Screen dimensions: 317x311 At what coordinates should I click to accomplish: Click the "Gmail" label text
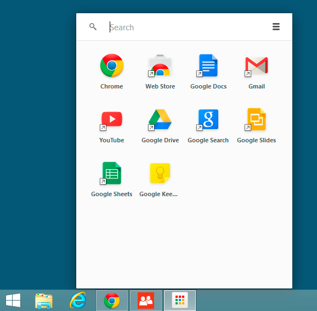point(257,86)
